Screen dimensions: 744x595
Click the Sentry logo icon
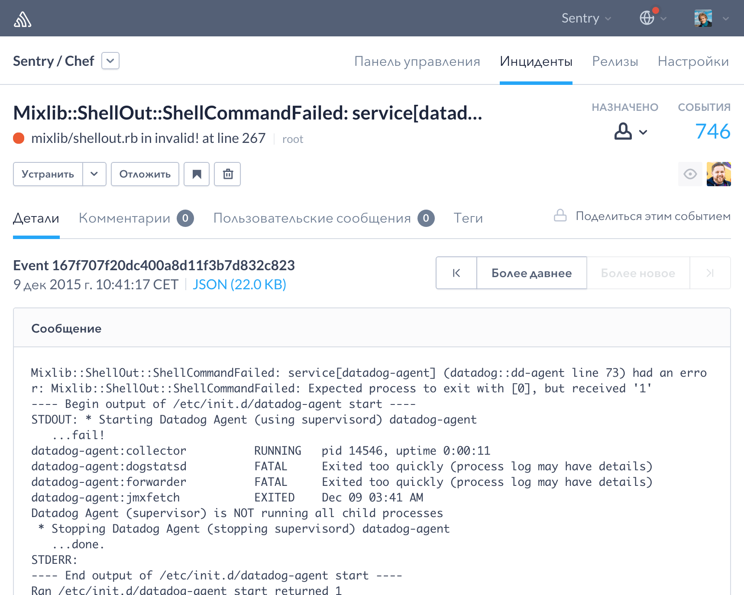tap(23, 19)
